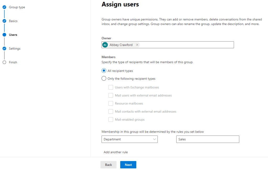Viewport: 268px width, 170px height.
Task: Click the Back button
Action: (x=108, y=165)
